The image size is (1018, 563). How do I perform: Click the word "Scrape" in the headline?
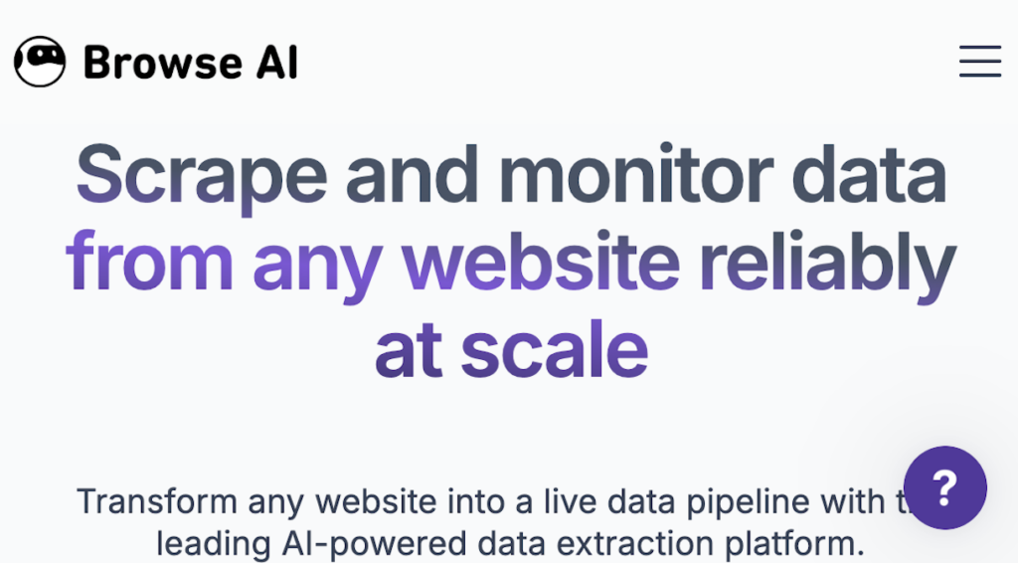(x=201, y=175)
